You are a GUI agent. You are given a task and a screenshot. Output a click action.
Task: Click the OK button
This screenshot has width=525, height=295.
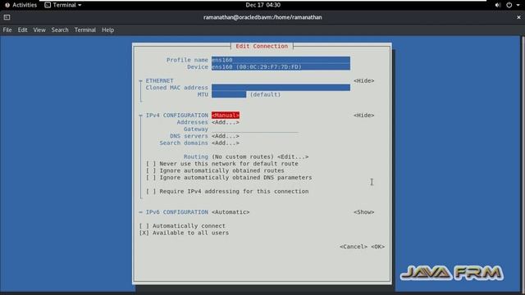(377, 247)
